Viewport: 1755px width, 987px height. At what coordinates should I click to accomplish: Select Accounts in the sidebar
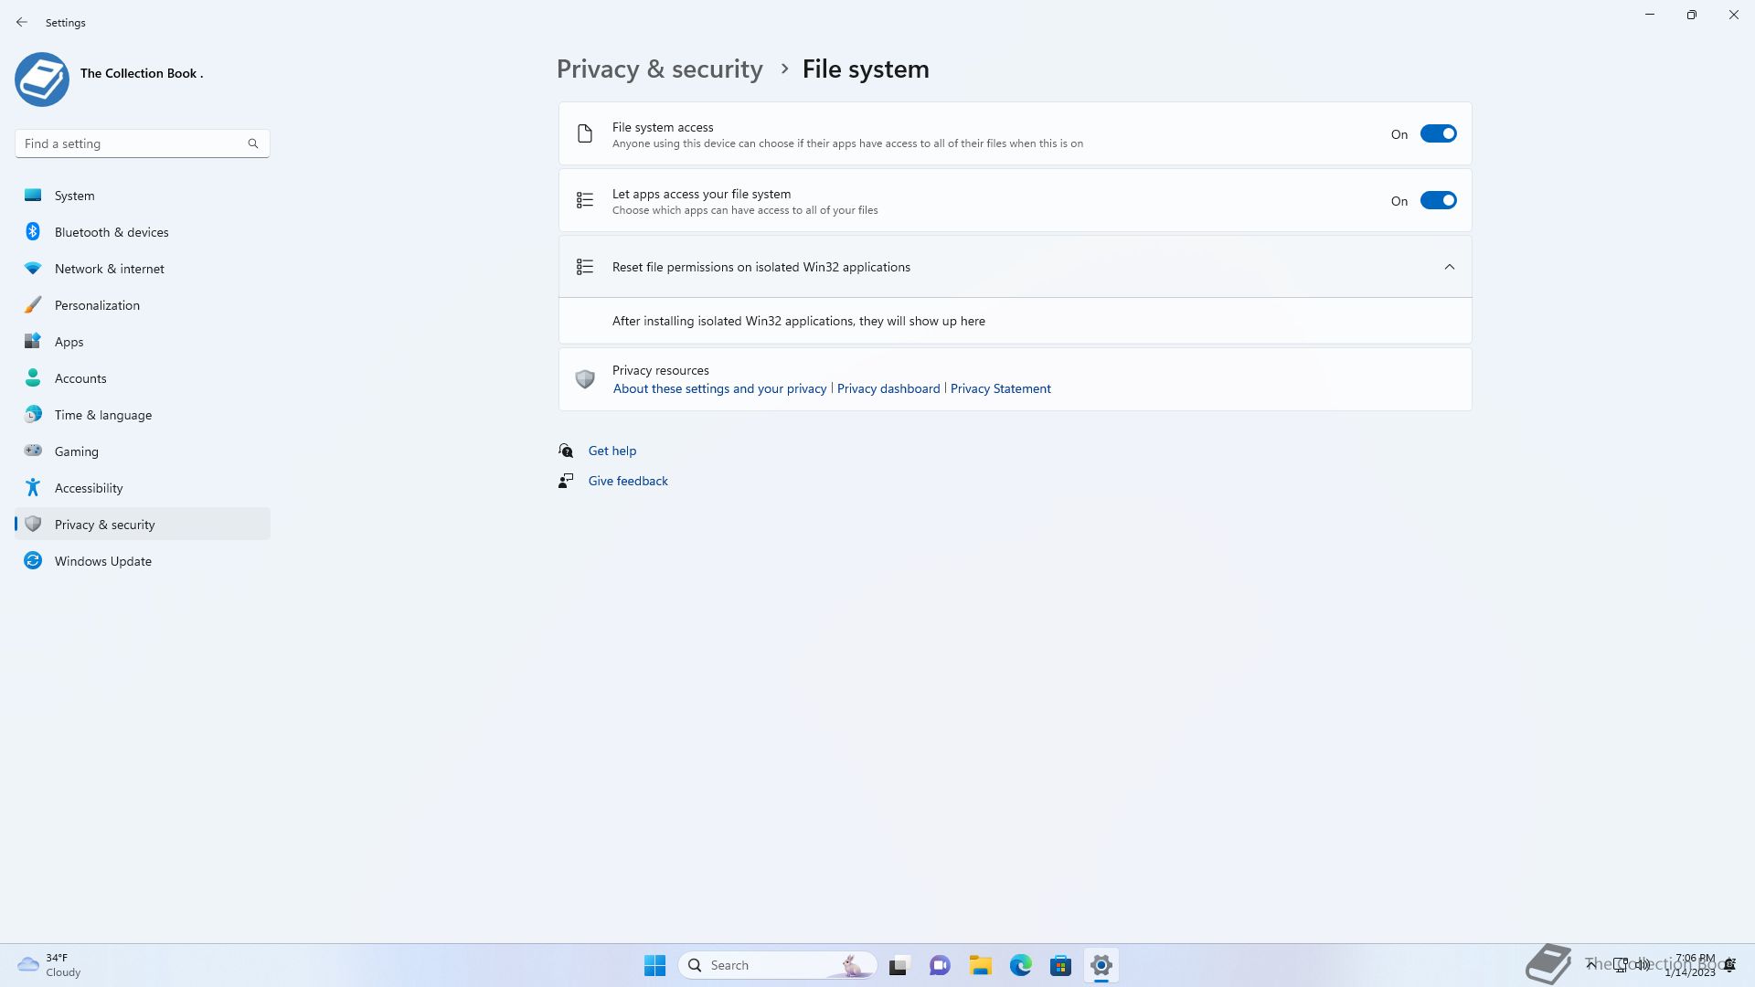tap(143, 378)
